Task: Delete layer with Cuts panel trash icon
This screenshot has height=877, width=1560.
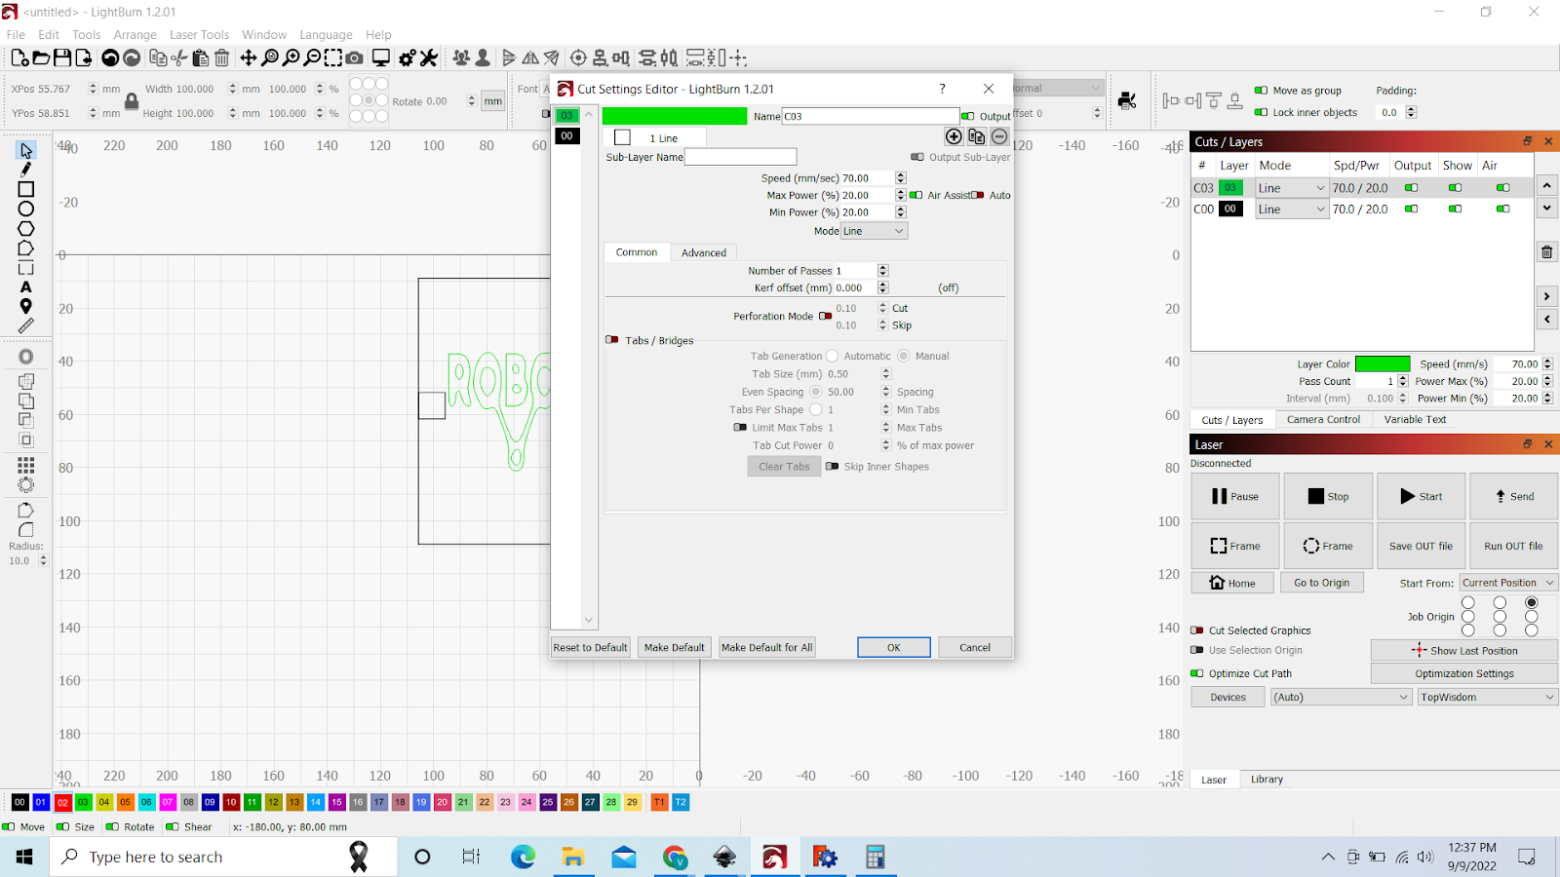Action: coord(1547,252)
